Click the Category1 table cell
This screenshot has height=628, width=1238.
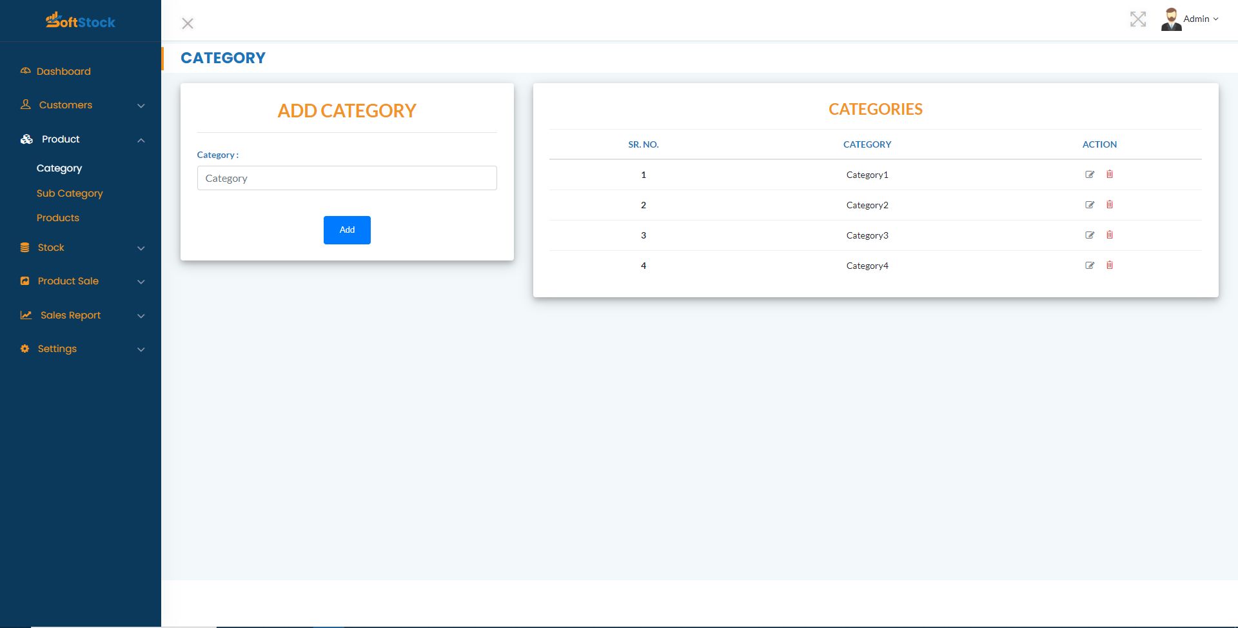coord(867,175)
